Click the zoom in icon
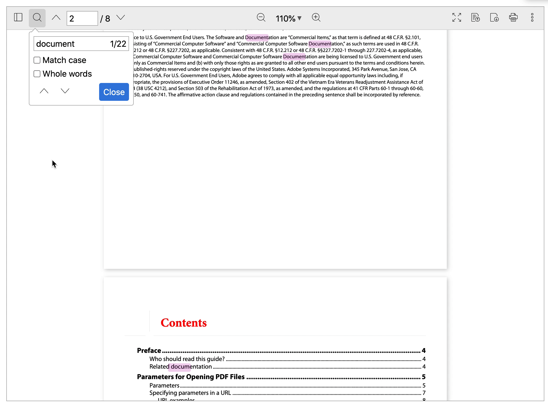Screen dimensions: 548x408 (316, 18)
